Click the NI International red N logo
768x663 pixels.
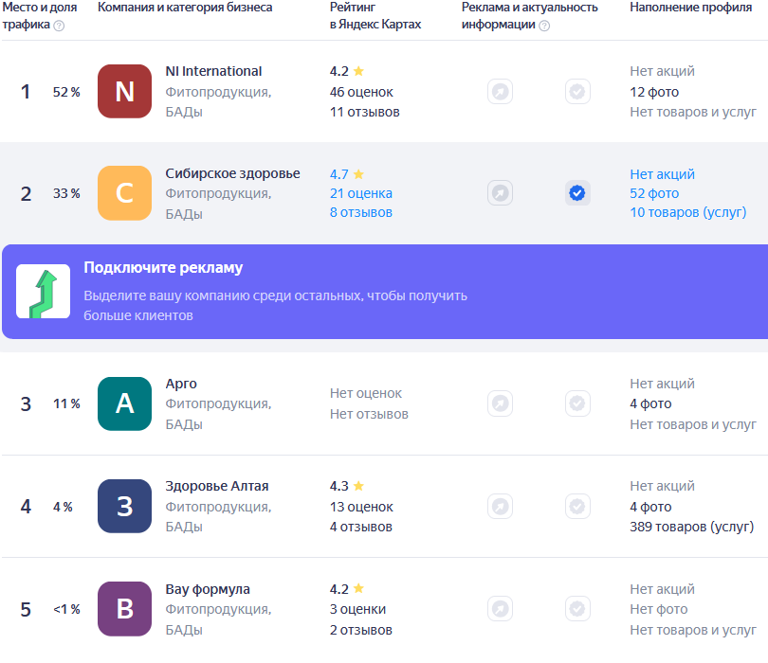coord(124,92)
